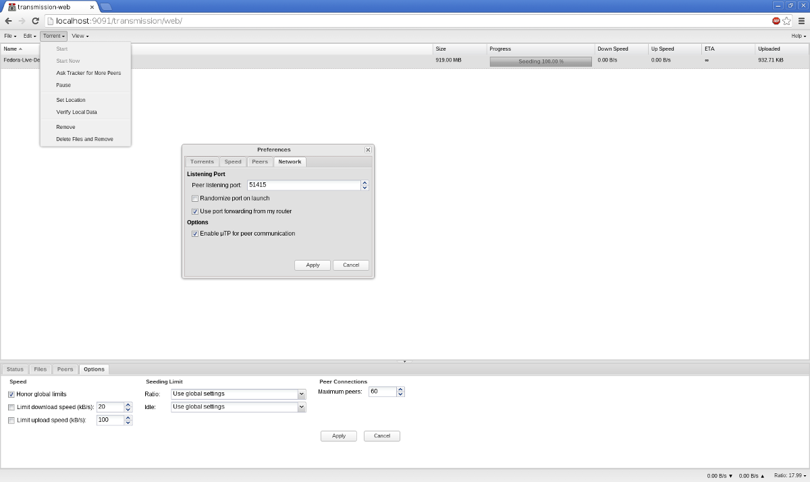Toggle Honor global limits checkbox
This screenshot has width=810, height=482.
point(11,394)
